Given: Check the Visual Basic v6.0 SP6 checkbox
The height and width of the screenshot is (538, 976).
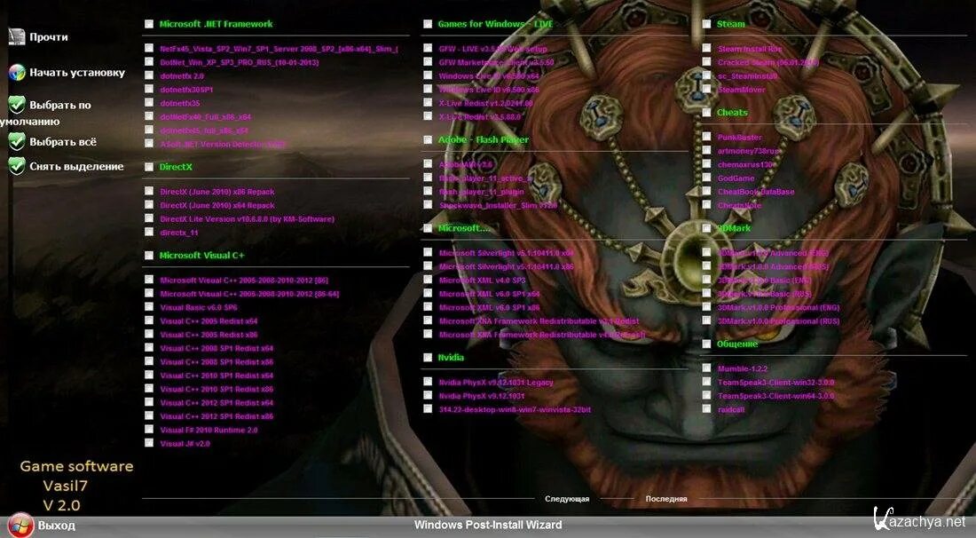Looking at the screenshot, I should [x=149, y=306].
